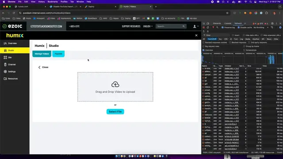This screenshot has width=283, height=159.
Task: Open the DevTools network conditions icon
Action: pyautogui.click(x=272, y=27)
